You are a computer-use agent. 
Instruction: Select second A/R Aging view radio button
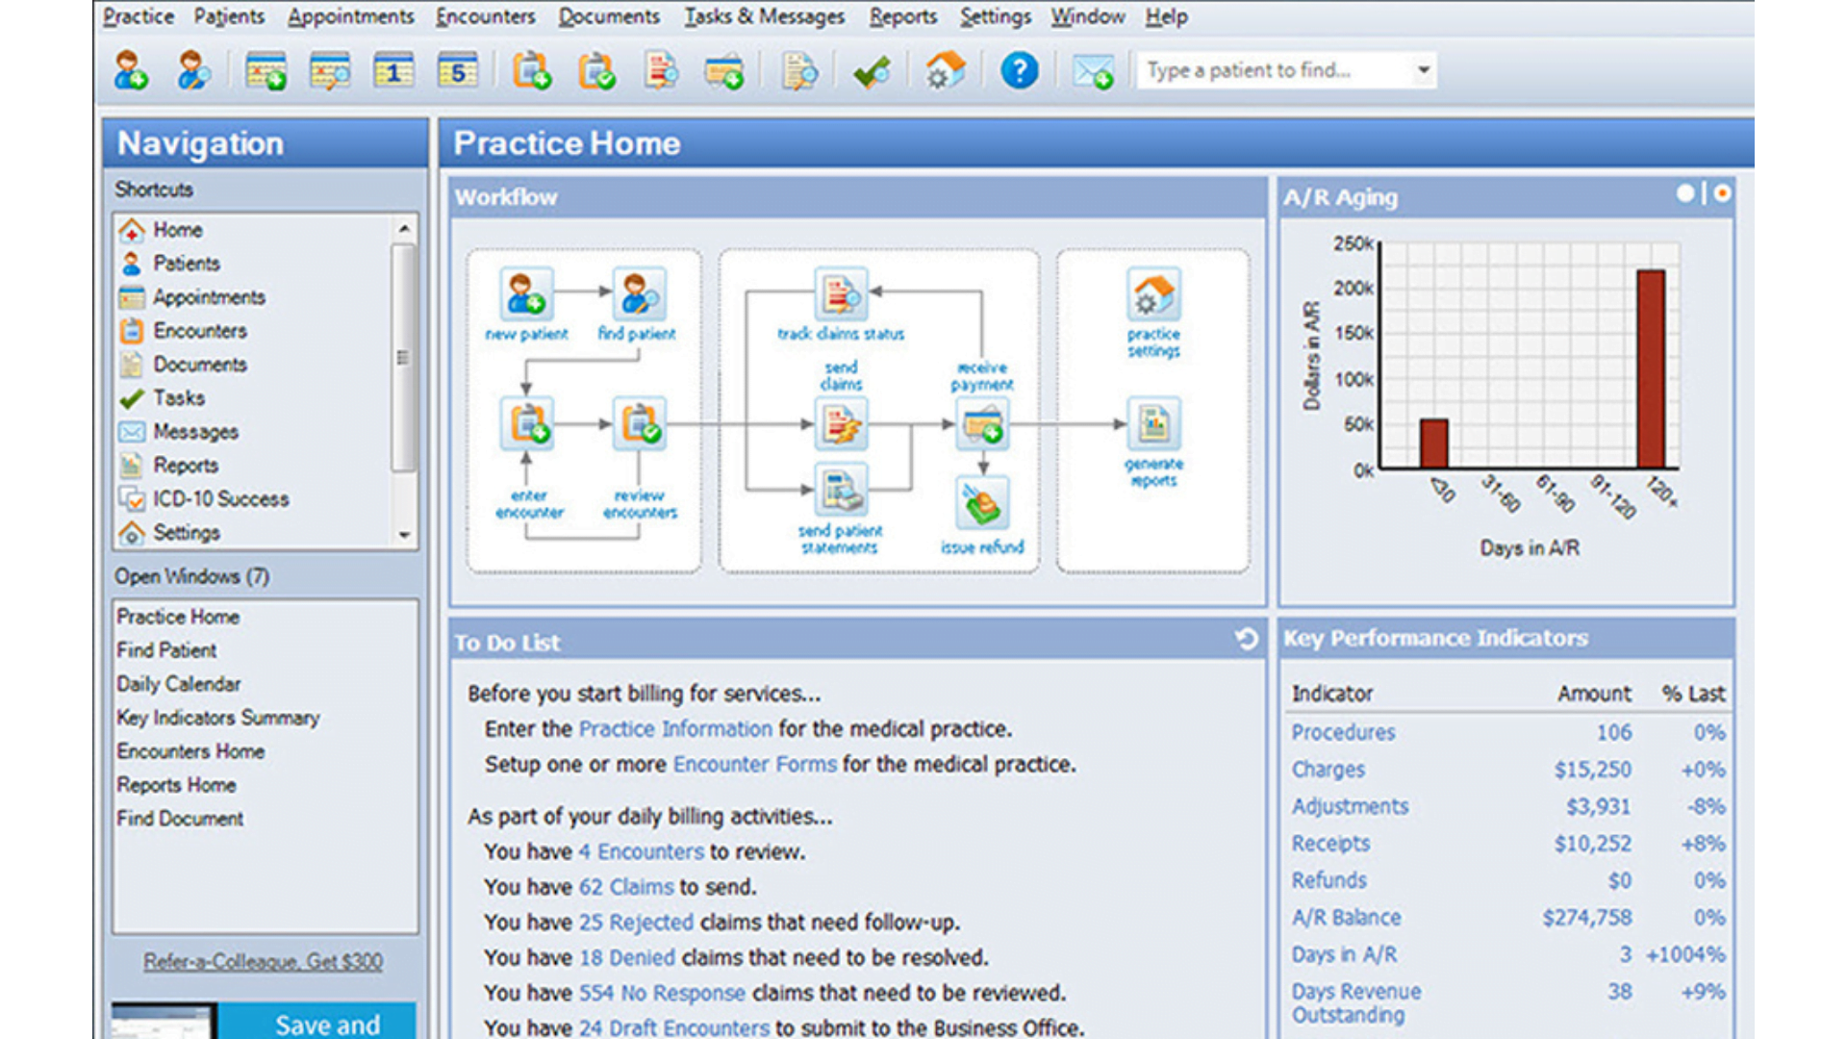[x=1722, y=193]
